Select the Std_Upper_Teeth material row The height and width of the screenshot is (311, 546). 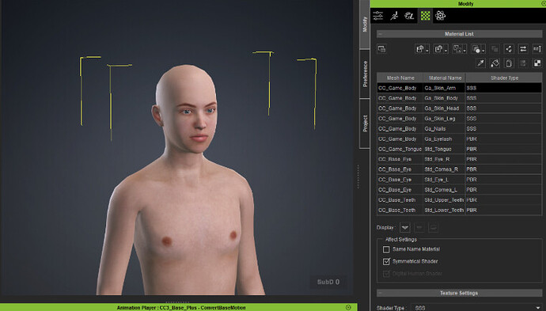point(459,200)
